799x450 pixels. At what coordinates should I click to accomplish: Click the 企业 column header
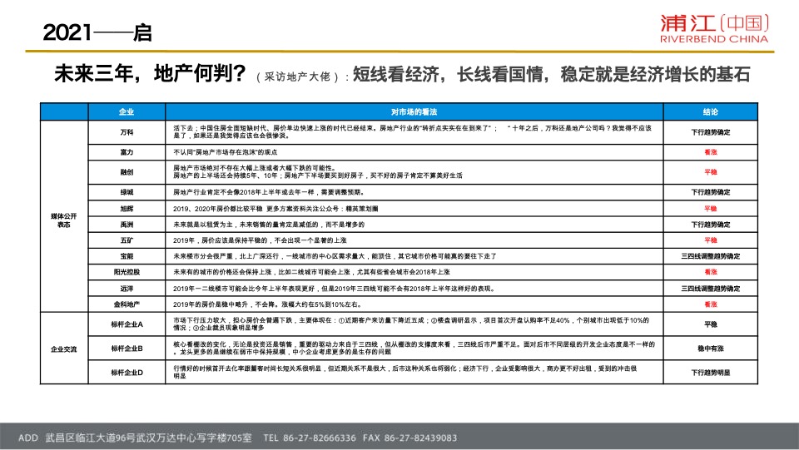pos(127,112)
